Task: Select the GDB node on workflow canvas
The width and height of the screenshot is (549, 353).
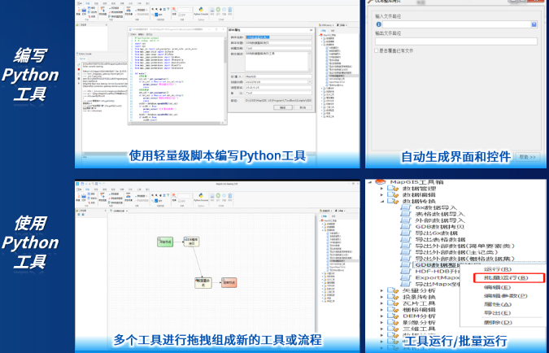Action: (191, 242)
